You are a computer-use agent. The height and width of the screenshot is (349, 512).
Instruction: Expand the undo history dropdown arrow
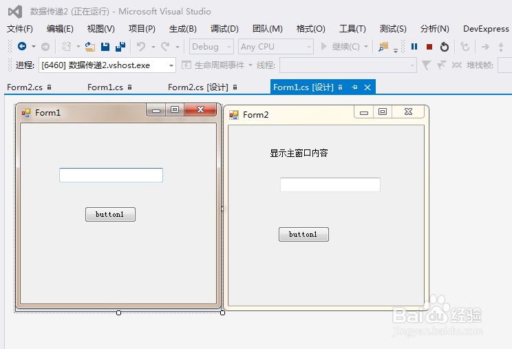pyautogui.click(x=153, y=47)
